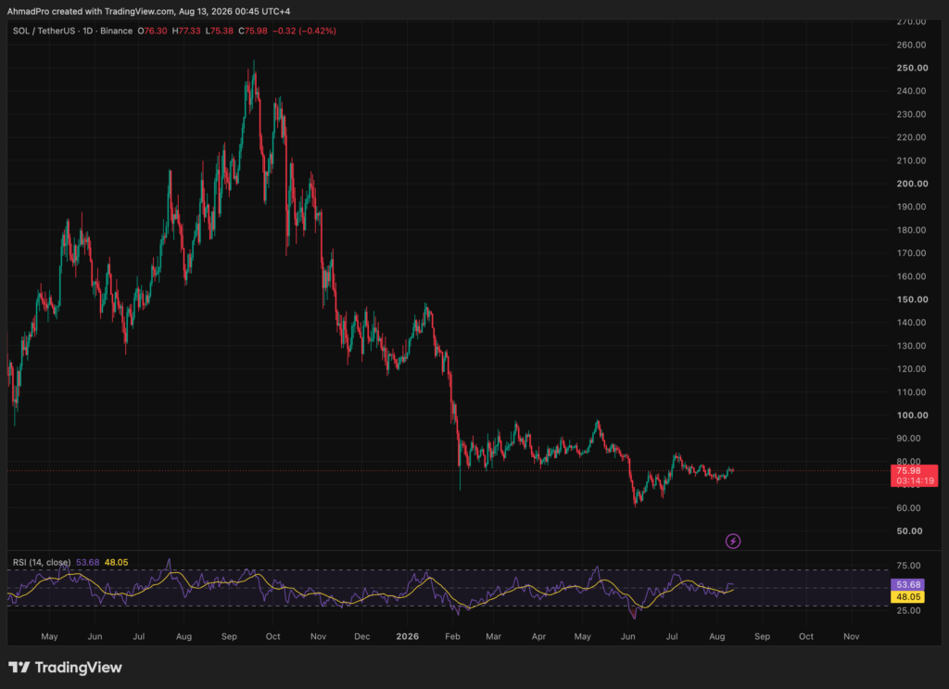Click the 240.00 price scale label
The height and width of the screenshot is (689, 949).
[x=912, y=91]
